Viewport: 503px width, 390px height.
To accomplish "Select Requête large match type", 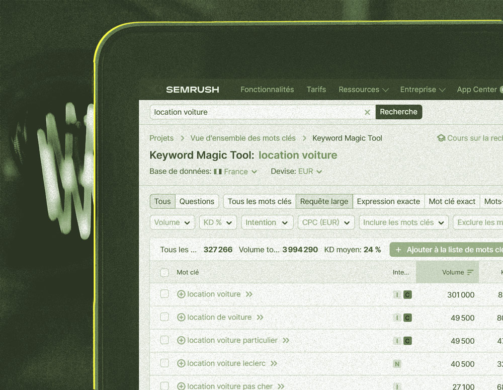I will coord(324,202).
